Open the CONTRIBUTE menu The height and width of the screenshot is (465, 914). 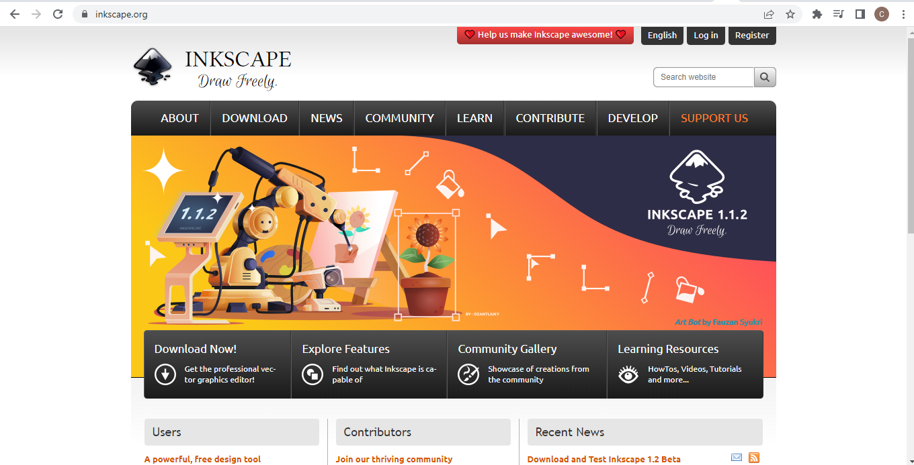pos(550,118)
